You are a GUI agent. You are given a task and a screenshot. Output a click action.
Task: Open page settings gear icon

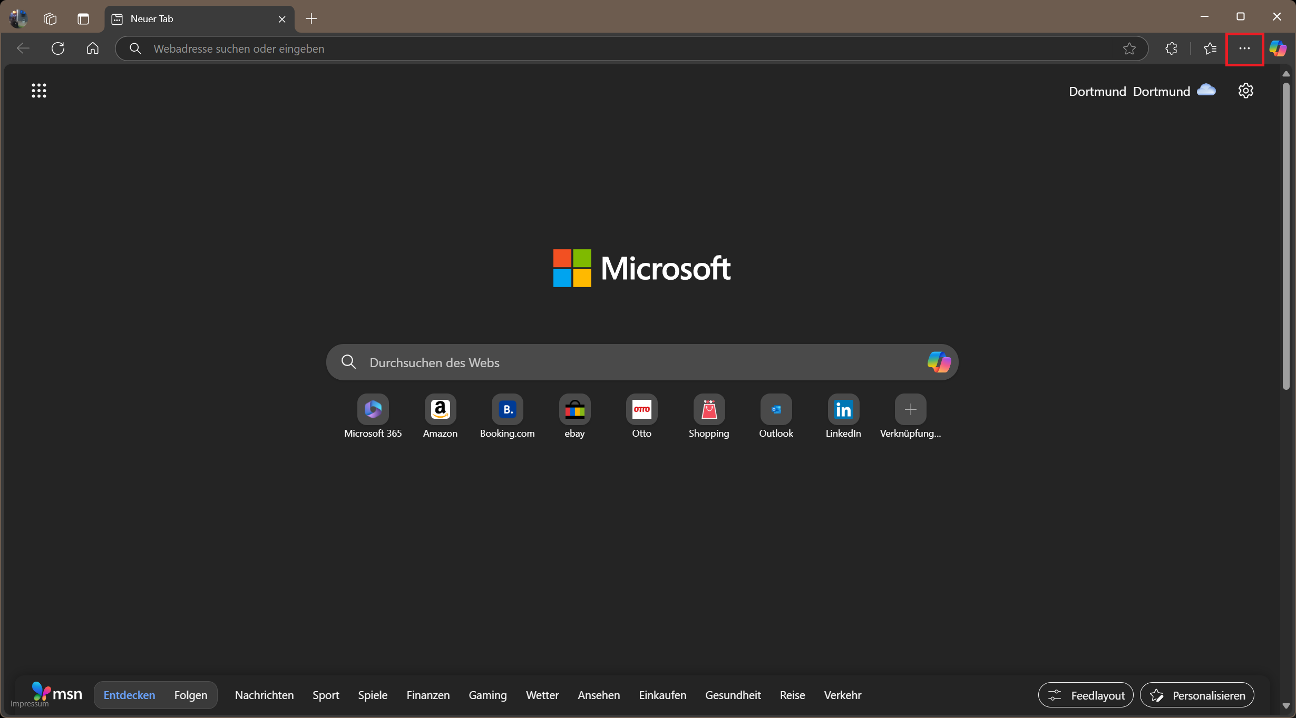(1245, 91)
